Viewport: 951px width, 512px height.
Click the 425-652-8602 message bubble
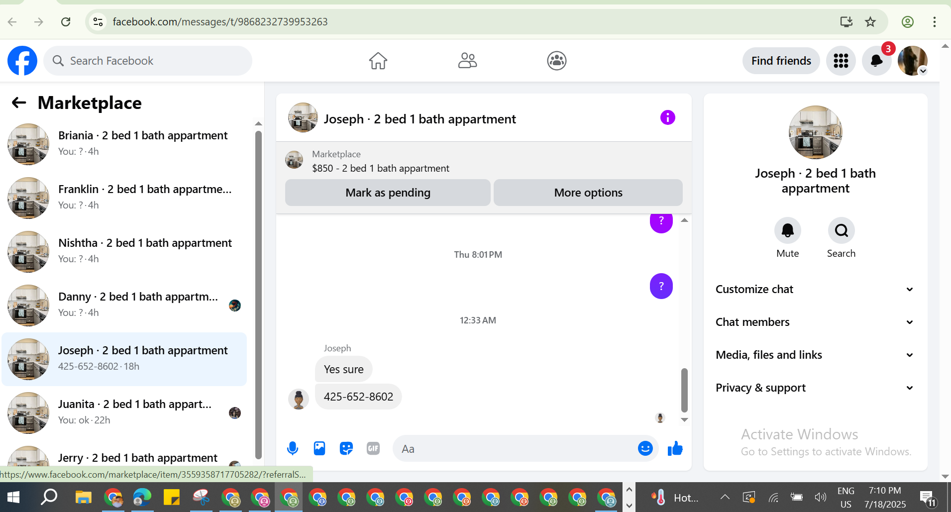coord(358,397)
